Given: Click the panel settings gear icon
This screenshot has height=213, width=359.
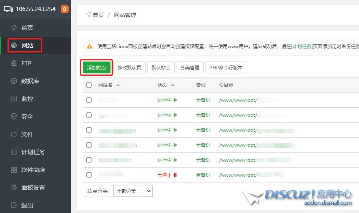Looking at the screenshot, I should 14,187.
